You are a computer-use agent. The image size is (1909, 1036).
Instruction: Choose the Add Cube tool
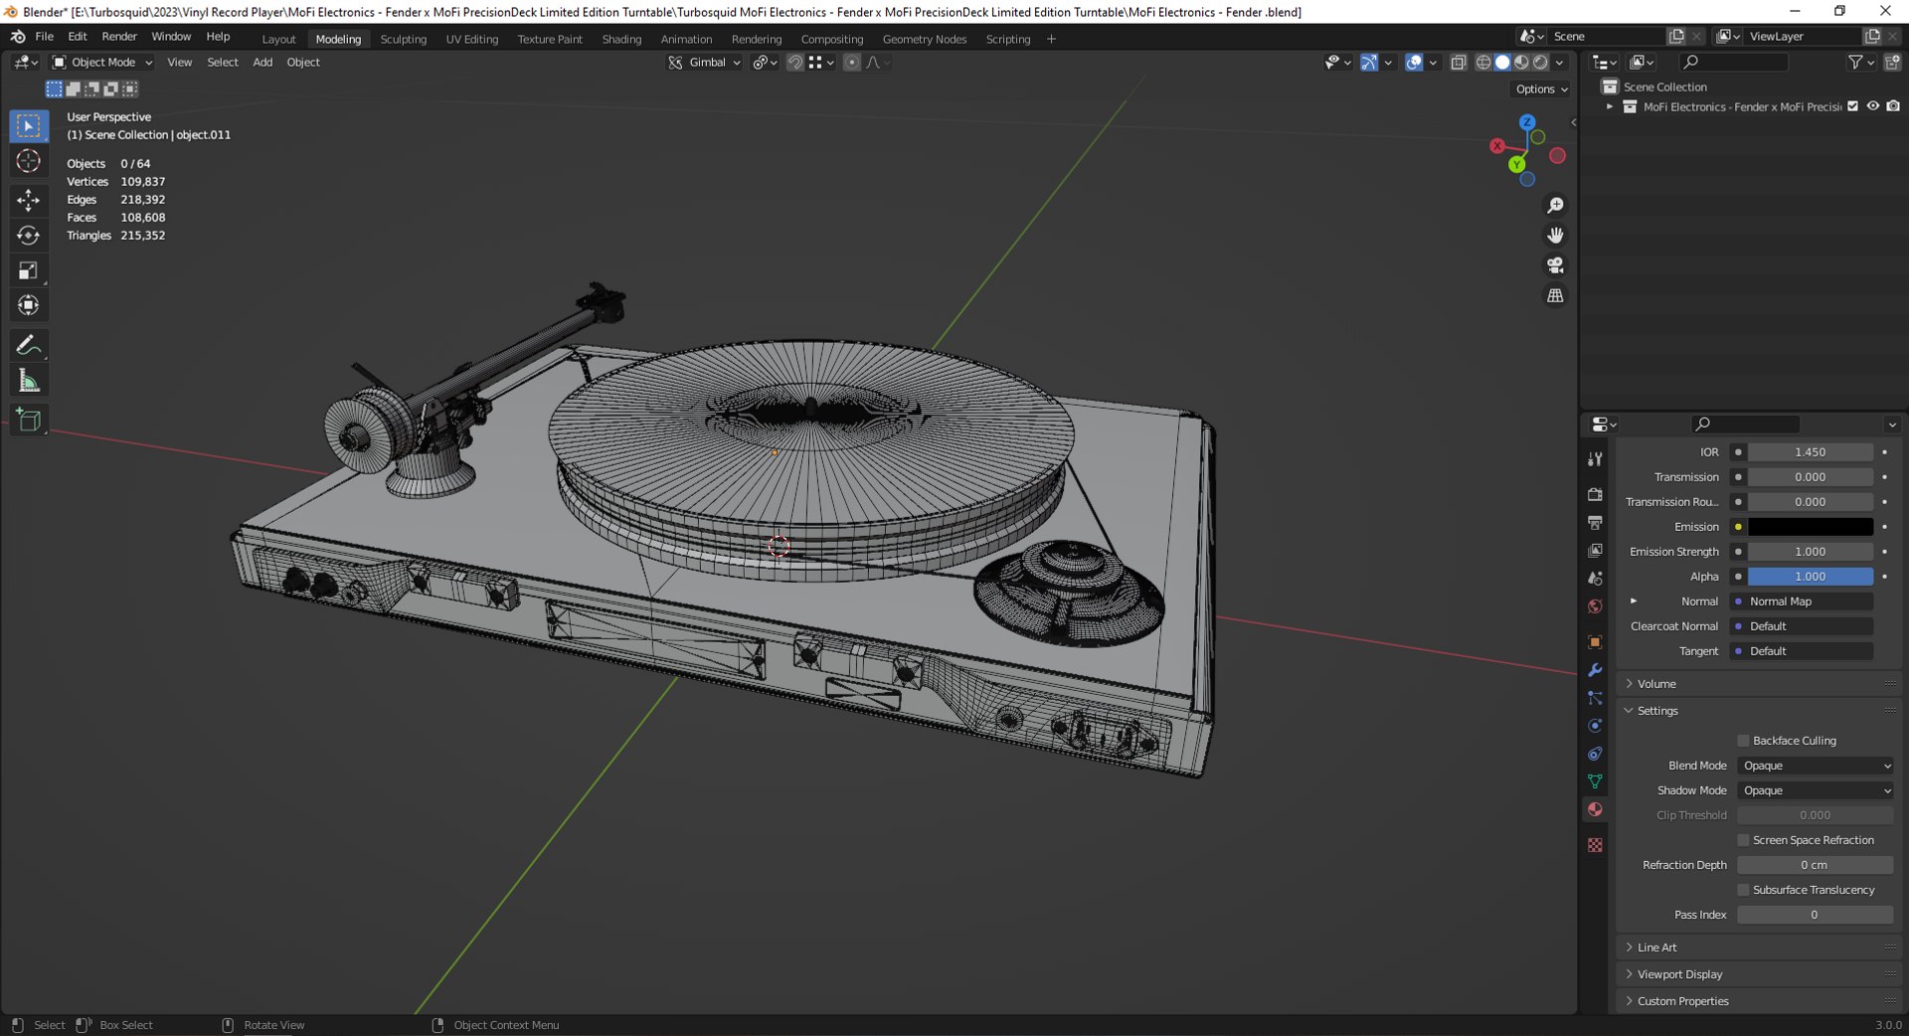tap(28, 420)
